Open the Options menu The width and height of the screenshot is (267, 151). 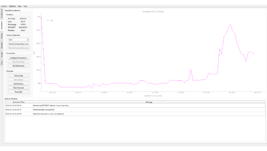point(4,6)
